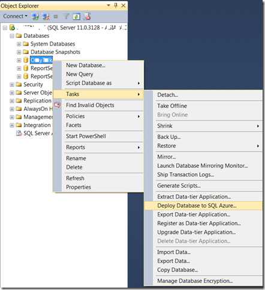Open Properties from context menu
This screenshot has width=265, height=290.
[x=99, y=187]
